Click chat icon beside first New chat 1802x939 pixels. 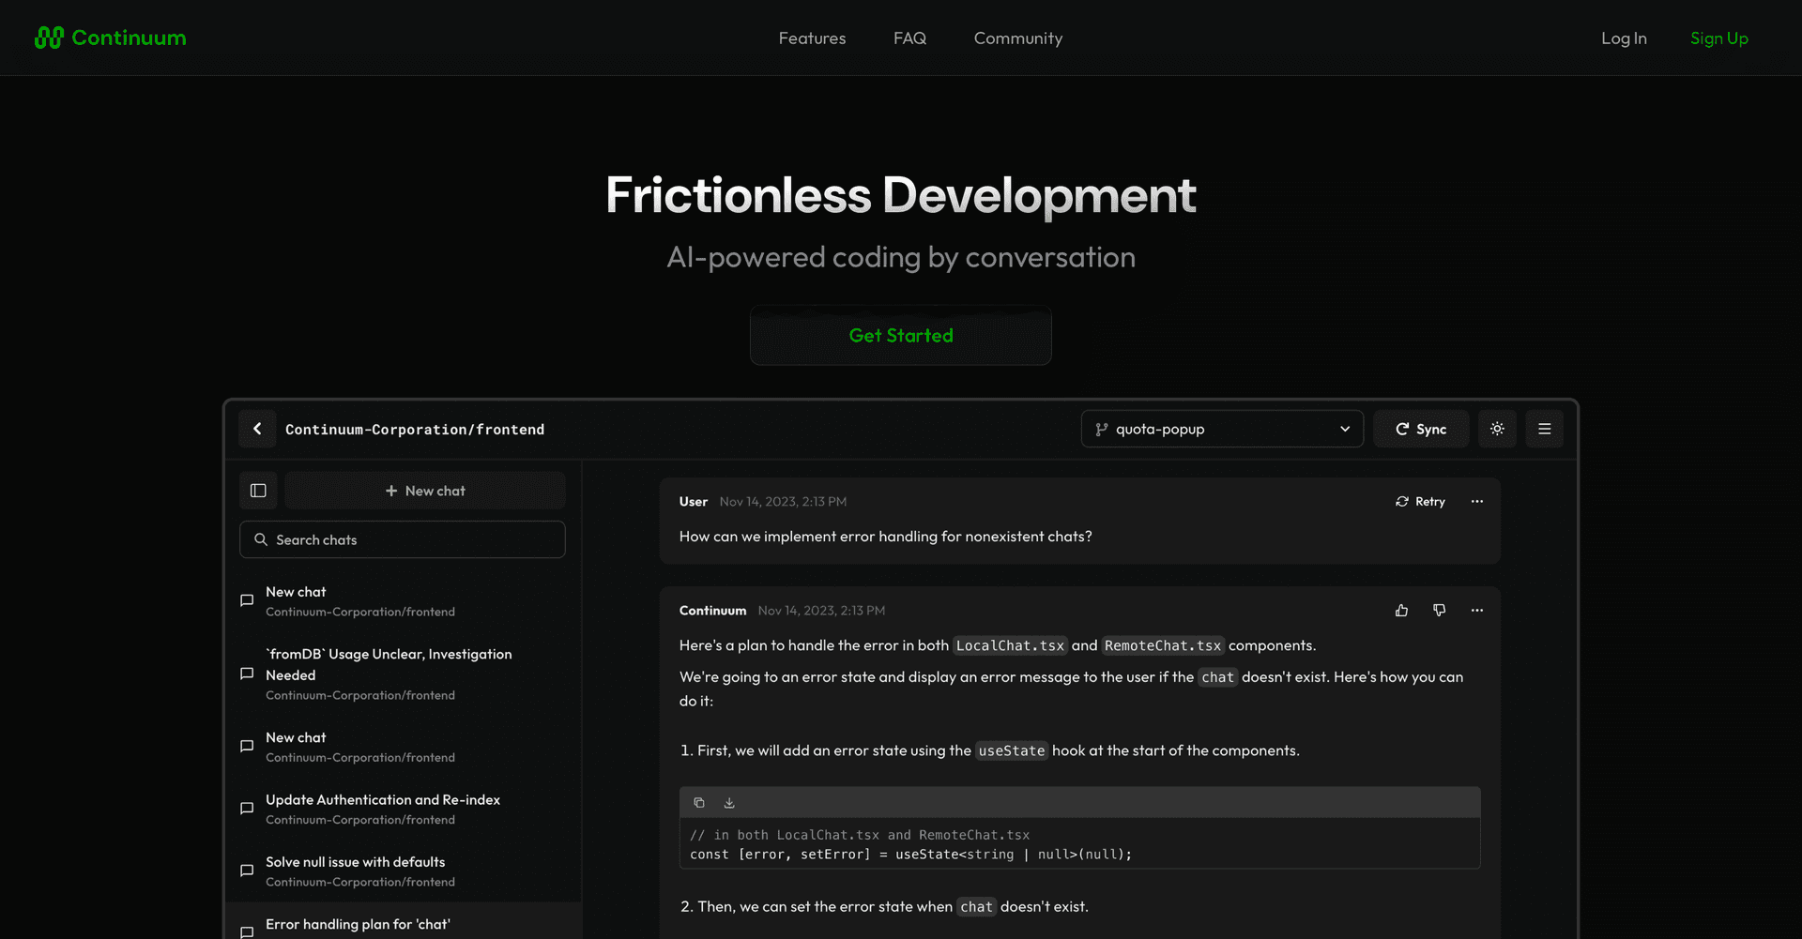247,600
